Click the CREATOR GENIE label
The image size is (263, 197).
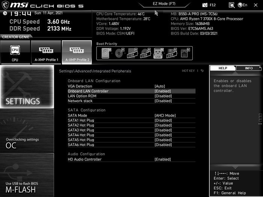coord(16,37)
